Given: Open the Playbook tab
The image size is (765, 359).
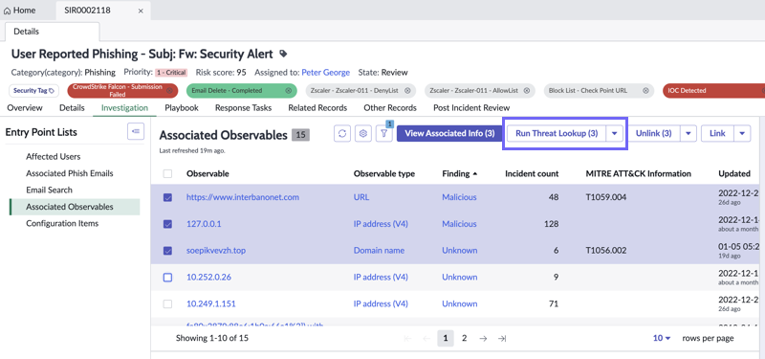Looking at the screenshot, I should [182, 107].
